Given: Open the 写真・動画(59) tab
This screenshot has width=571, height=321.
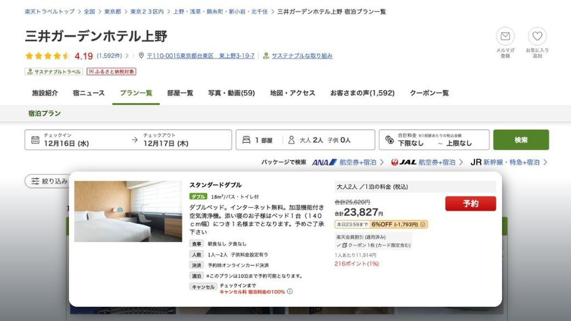Looking at the screenshot, I should click(232, 93).
